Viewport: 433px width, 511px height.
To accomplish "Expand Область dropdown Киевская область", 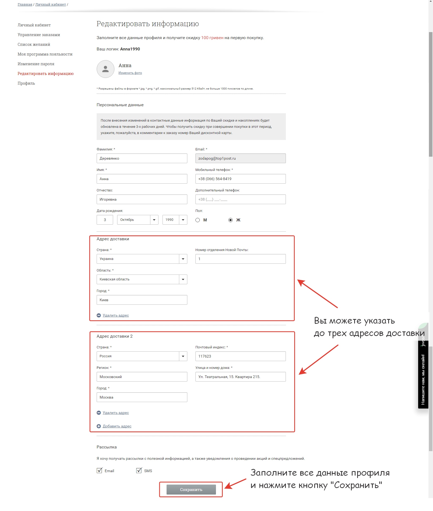I will pos(142,279).
